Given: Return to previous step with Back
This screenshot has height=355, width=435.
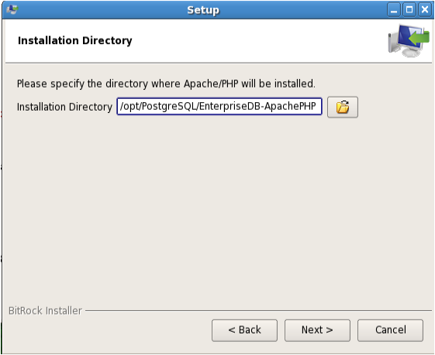Looking at the screenshot, I should coord(244,330).
